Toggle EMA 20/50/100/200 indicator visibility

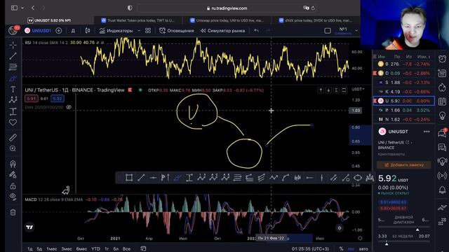(69, 107)
